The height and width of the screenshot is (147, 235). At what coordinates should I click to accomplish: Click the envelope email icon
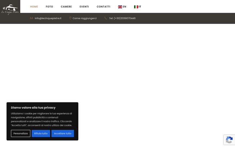pyautogui.click(x=31, y=18)
